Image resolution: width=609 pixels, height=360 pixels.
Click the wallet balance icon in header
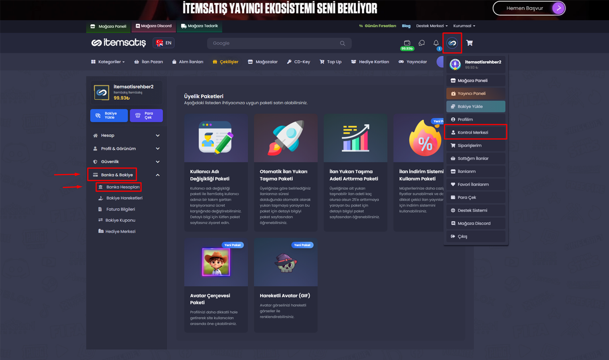click(407, 43)
